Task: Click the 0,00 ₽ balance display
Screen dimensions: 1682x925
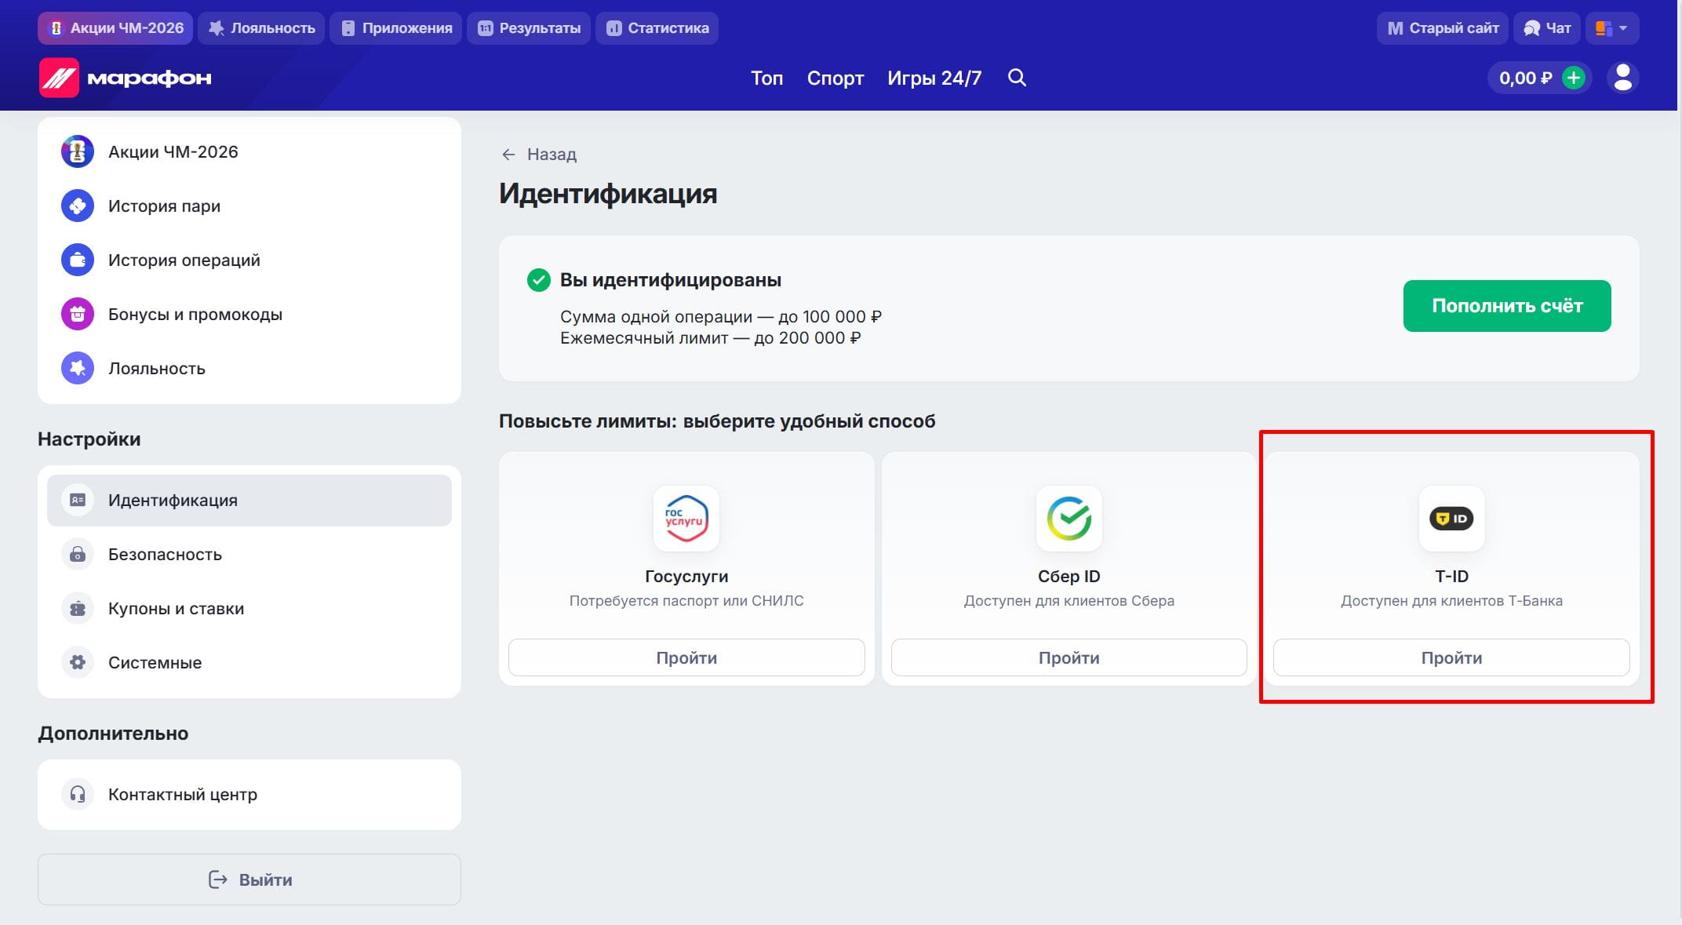Action: [1525, 78]
